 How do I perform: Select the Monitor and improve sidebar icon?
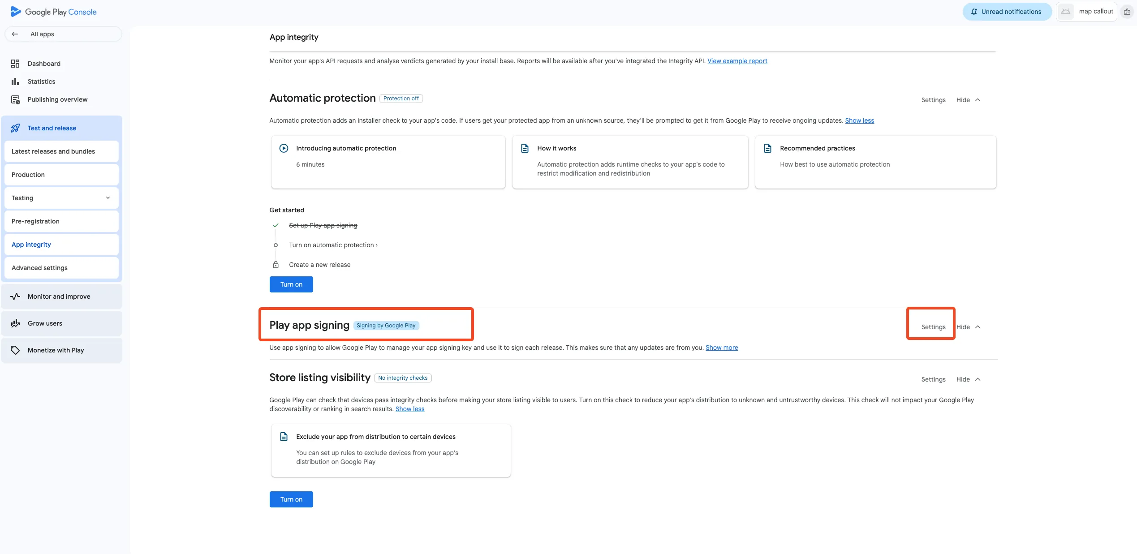coord(15,296)
